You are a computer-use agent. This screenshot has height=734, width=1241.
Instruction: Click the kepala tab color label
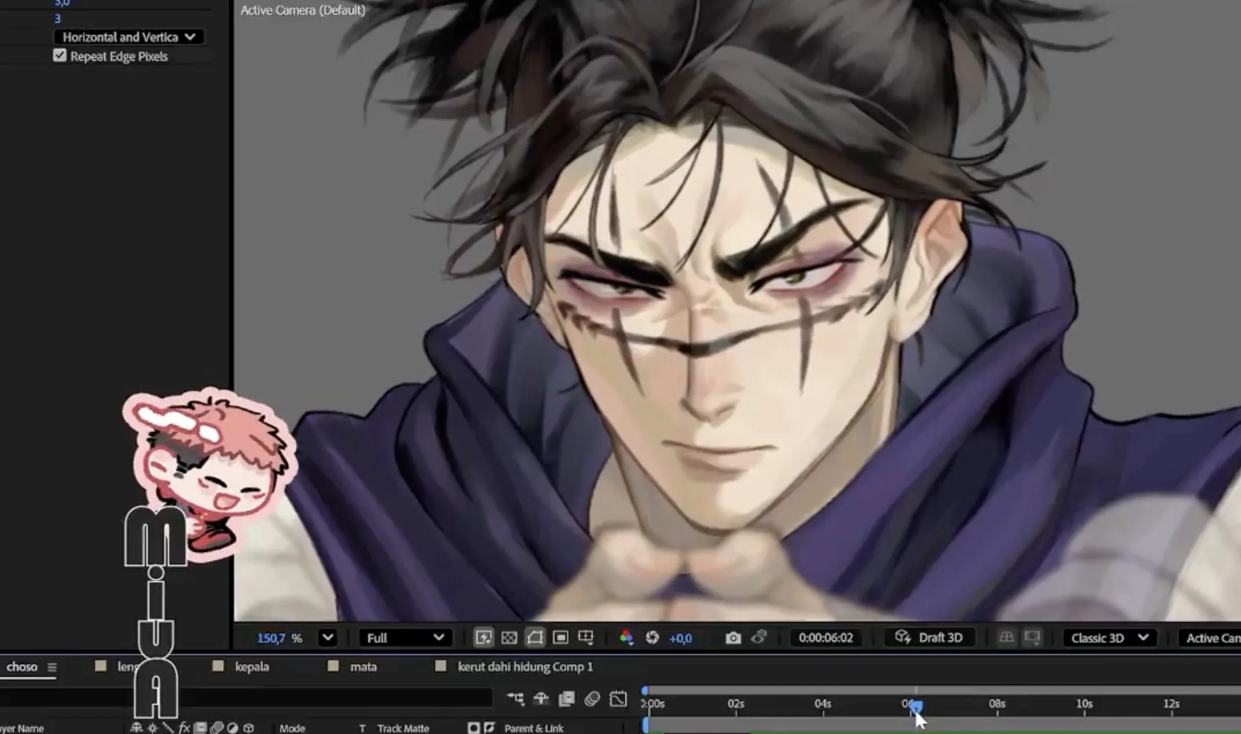point(218,666)
